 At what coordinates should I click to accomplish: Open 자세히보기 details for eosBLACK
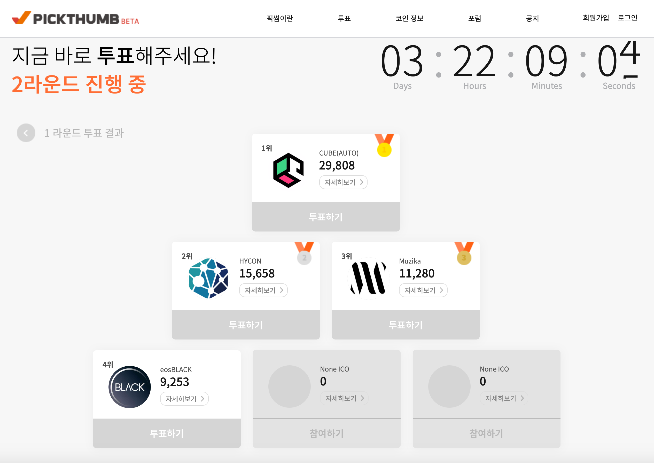(x=184, y=399)
